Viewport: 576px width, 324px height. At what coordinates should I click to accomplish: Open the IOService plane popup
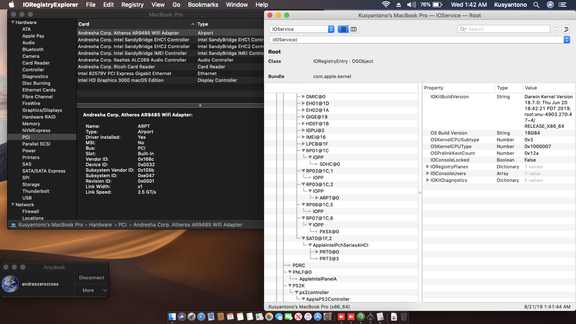[x=302, y=29]
